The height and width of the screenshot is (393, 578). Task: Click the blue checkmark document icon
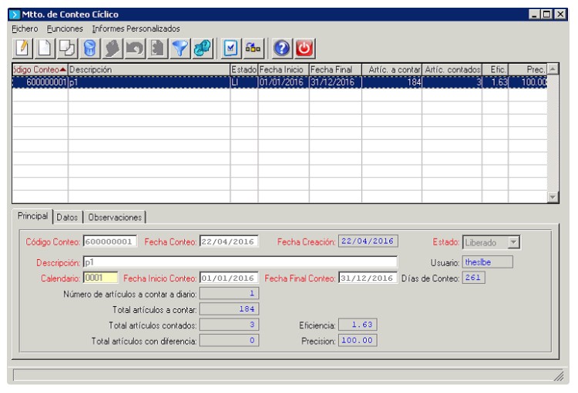tap(230, 48)
